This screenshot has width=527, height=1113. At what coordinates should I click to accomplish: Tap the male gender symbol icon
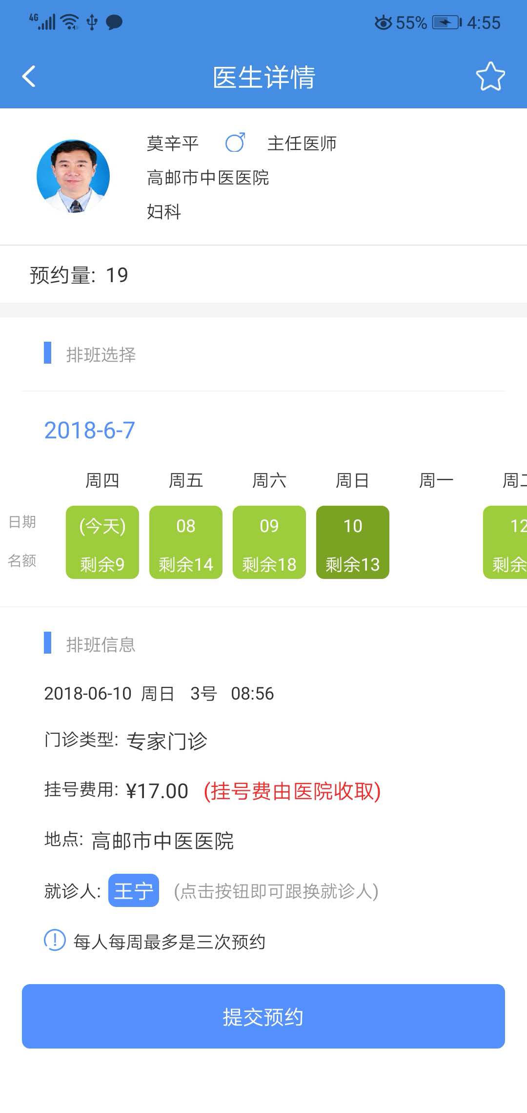pos(235,143)
